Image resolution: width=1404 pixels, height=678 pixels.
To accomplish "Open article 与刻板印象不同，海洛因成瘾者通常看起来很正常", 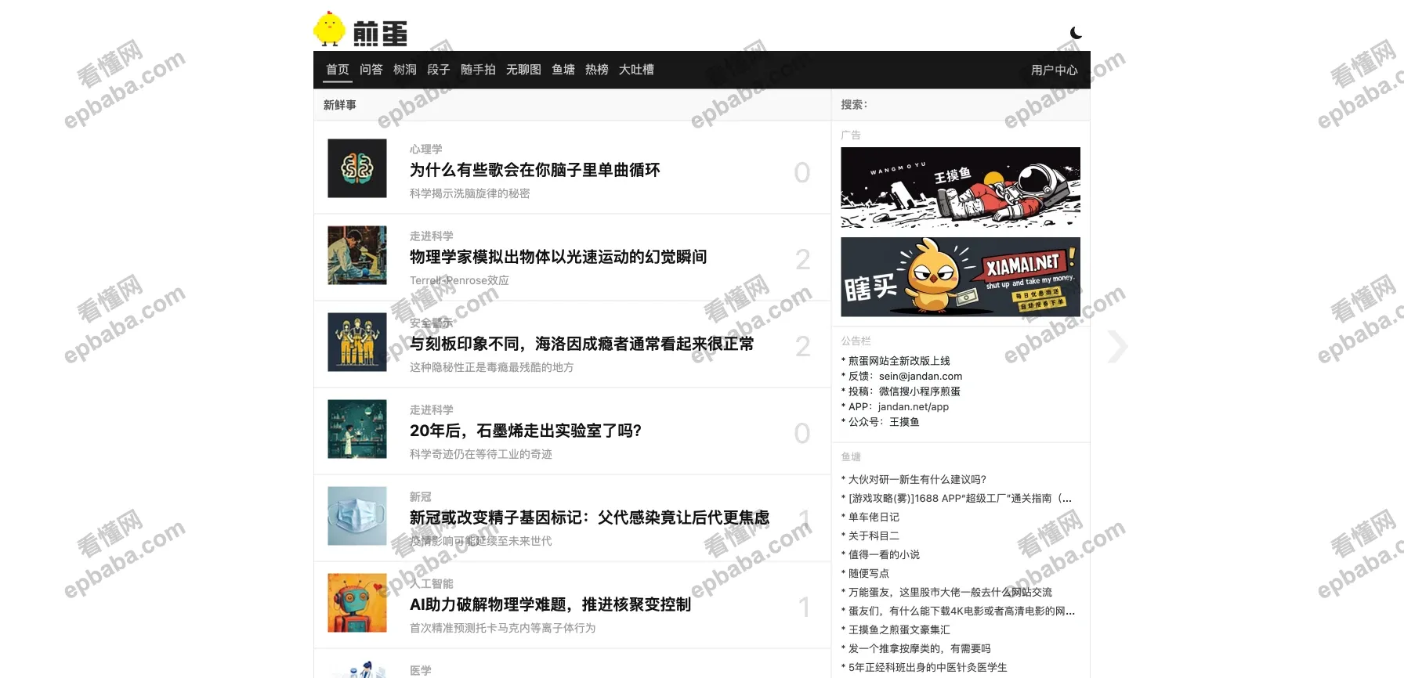I will [x=582, y=344].
